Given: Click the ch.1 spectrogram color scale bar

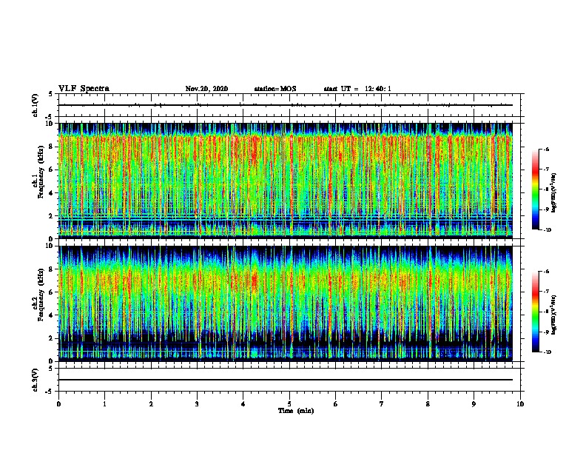Looking at the screenshot, I should click(x=535, y=189).
